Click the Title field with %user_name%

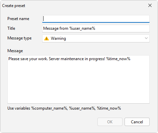click(96, 28)
